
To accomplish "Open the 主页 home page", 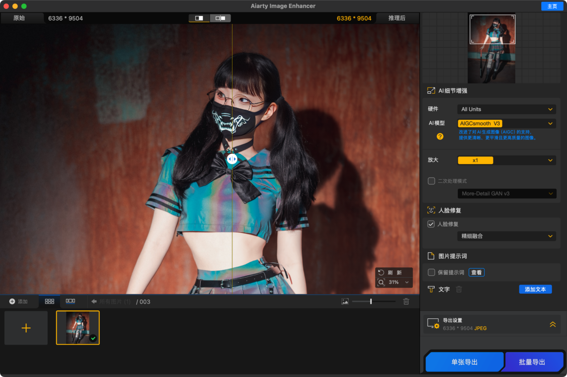I will click(x=552, y=6).
